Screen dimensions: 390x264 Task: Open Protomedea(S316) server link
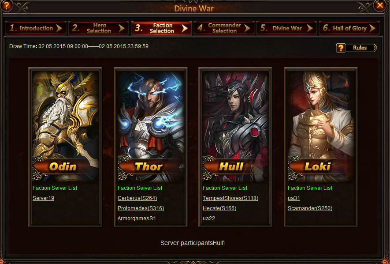[x=141, y=208]
